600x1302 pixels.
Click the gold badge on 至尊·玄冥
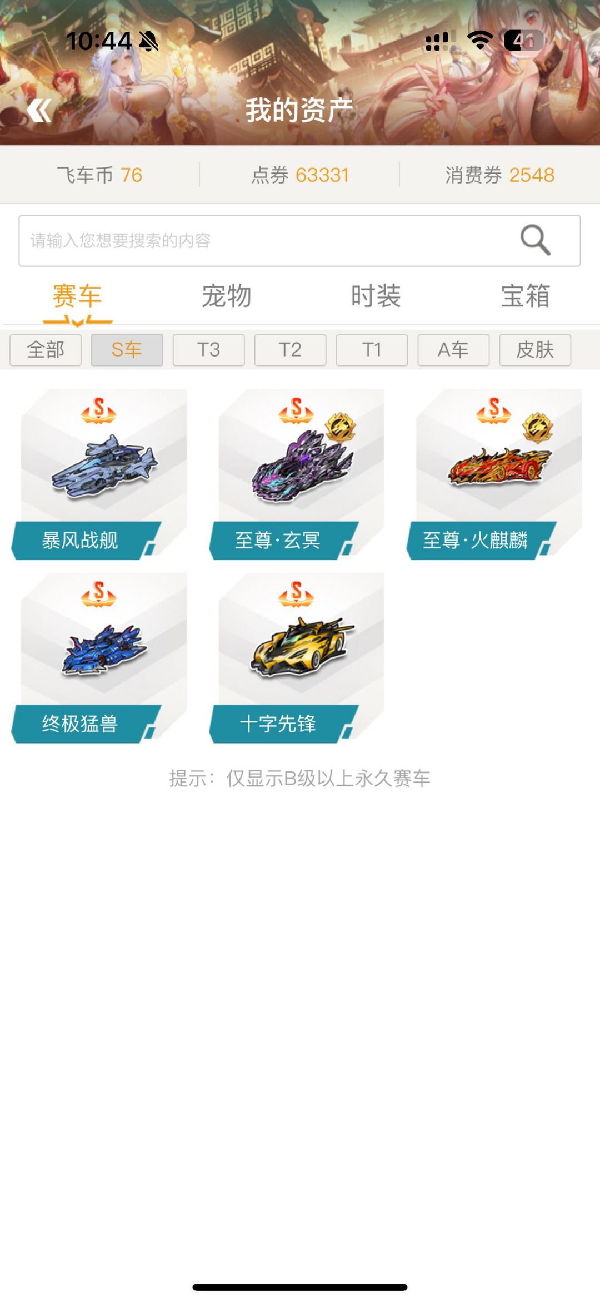tap(340, 427)
